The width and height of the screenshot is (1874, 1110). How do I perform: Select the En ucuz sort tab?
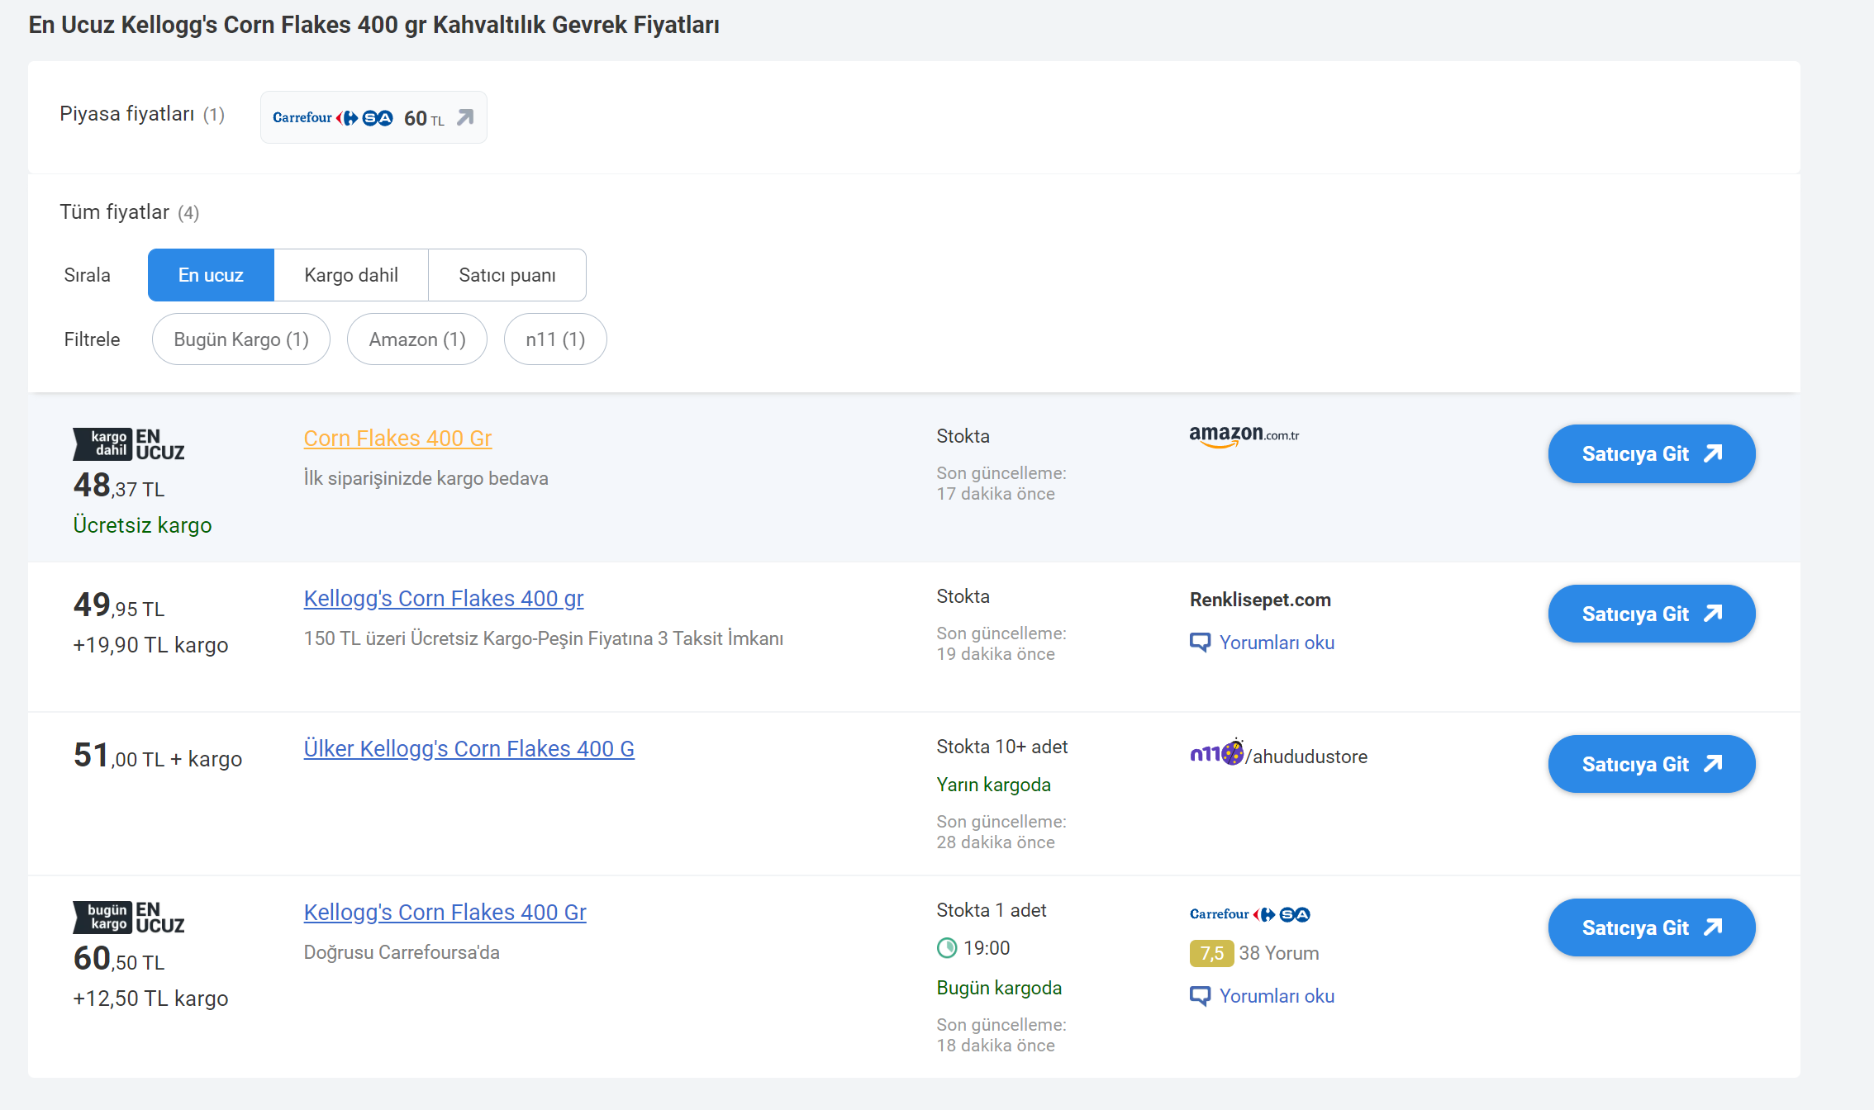click(211, 275)
